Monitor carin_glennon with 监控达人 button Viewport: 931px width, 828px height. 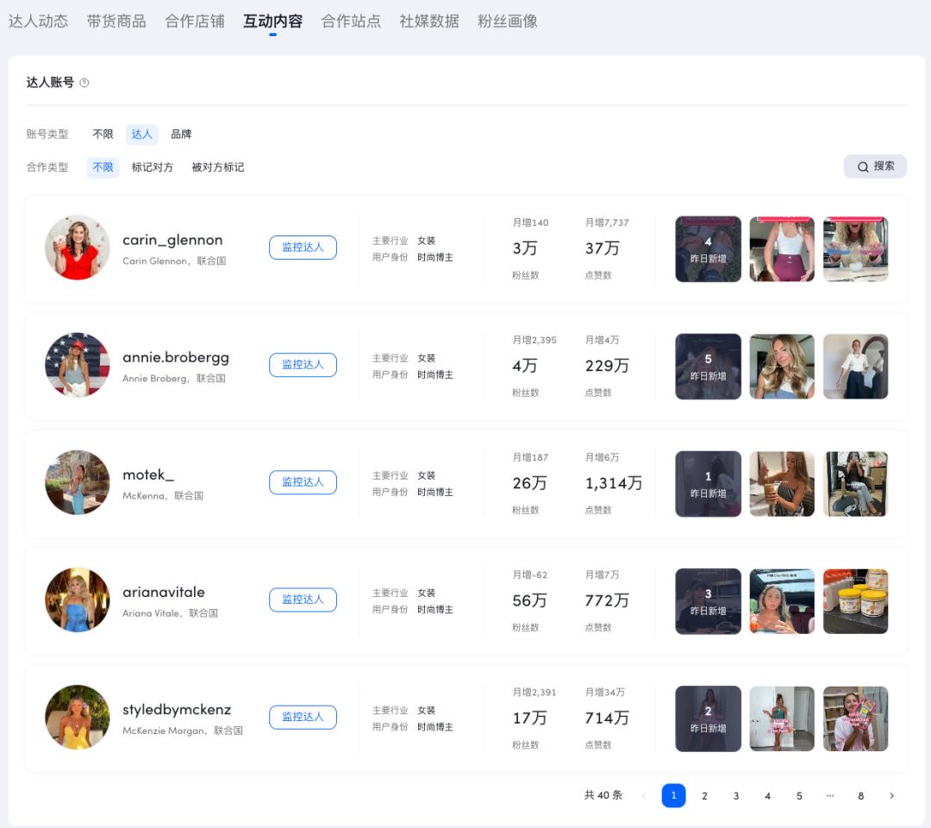pyautogui.click(x=303, y=248)
